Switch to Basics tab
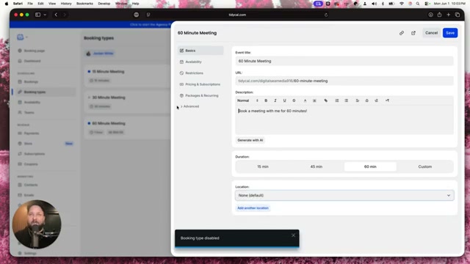The width and height of the screenshot is (470, 264). 200,51
